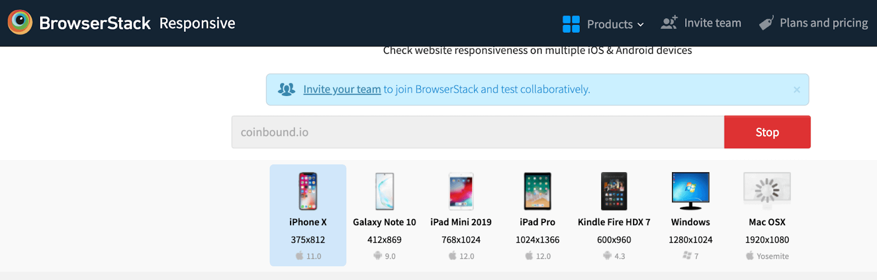Select the iPad Mini 2019 device icon
This screenshot has width=877, height=280.
point(461,191)
